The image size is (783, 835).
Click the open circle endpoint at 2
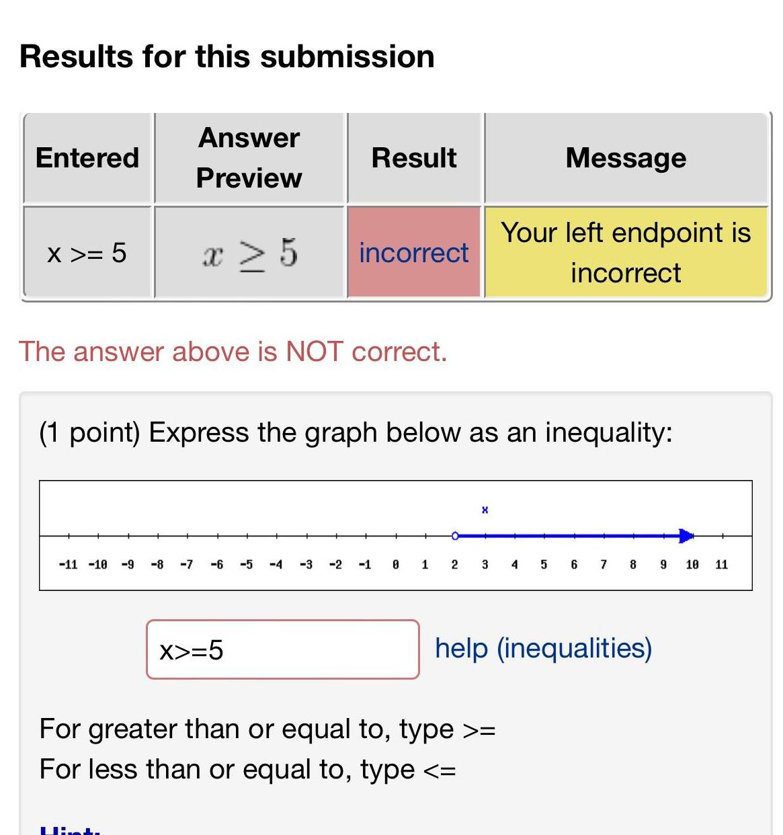[456, 535]
